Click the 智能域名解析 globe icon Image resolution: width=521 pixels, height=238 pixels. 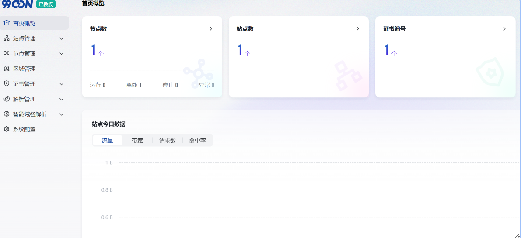[7, 114]
